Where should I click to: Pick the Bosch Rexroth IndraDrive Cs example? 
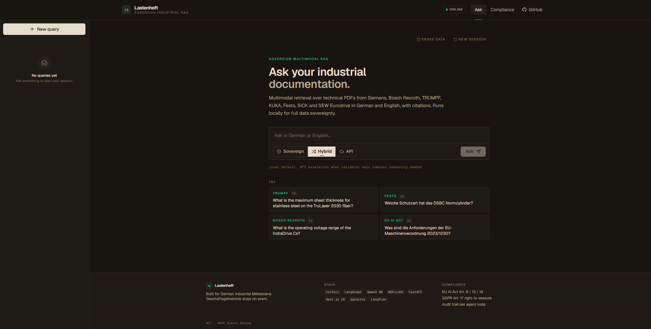click(x=323, y=227)
